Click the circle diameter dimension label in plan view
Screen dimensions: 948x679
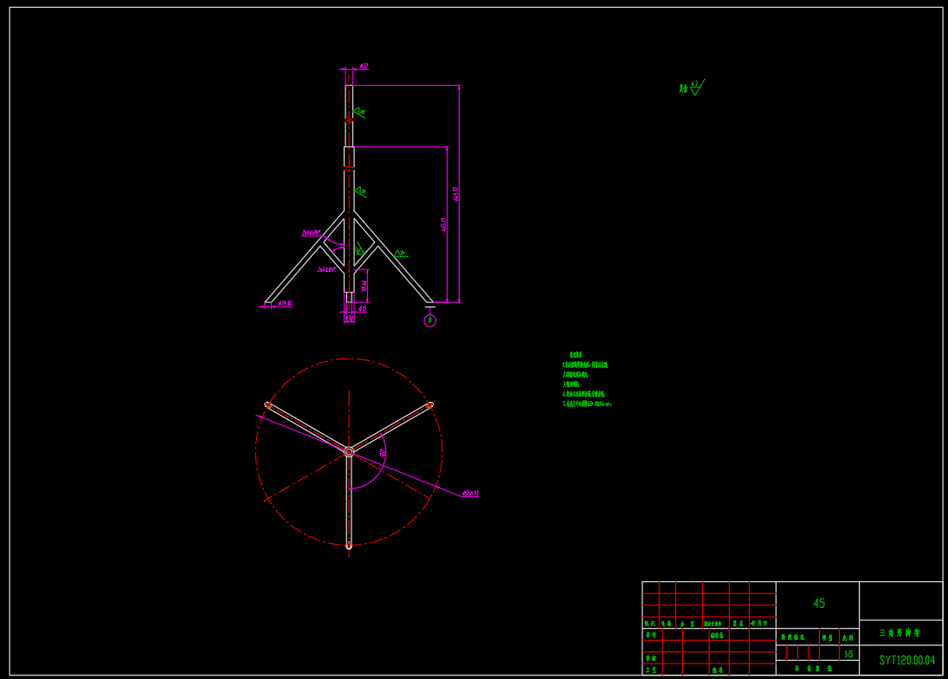click(x=470, y=494)
